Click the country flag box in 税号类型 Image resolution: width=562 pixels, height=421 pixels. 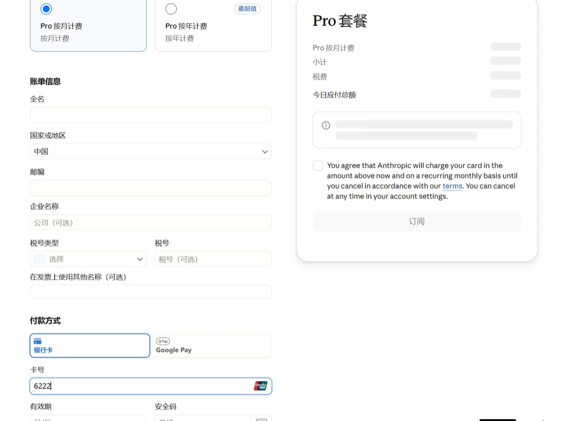coord(39,259)
